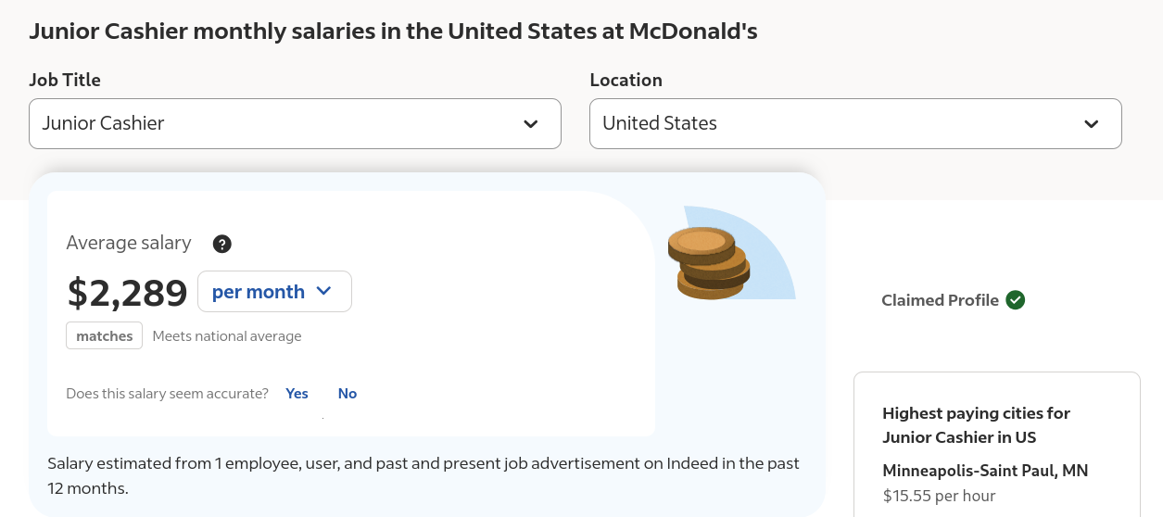Click the matches badge label

tap(104, 335)
